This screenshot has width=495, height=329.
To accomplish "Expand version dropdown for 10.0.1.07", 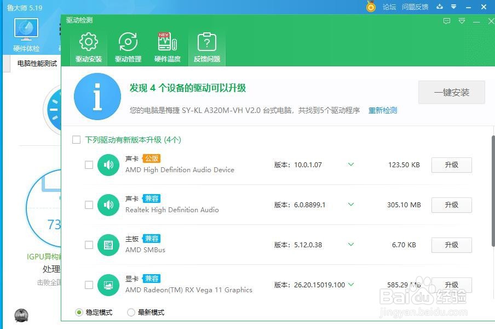I will pyautogui.click(x=351, y=164).
